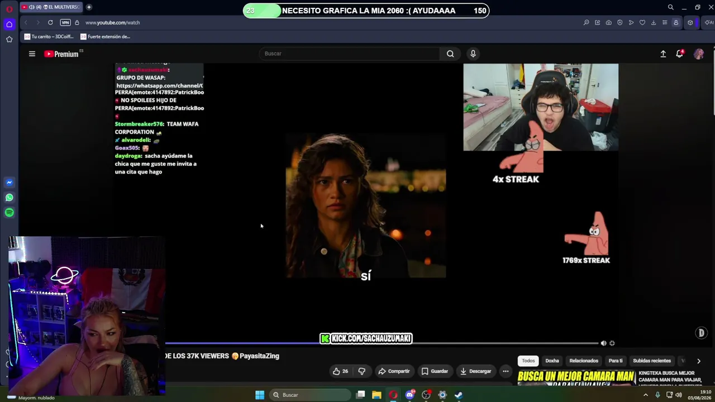The image size is (715, 402).
Task: Take a snapshot with the camera icon
Action: coord(608,22)
